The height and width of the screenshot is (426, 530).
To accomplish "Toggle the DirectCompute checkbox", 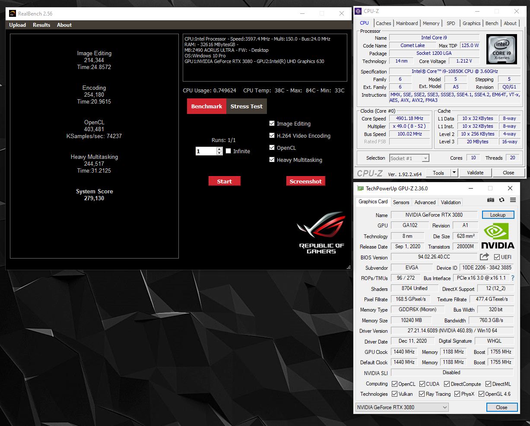I will point(446,384).
